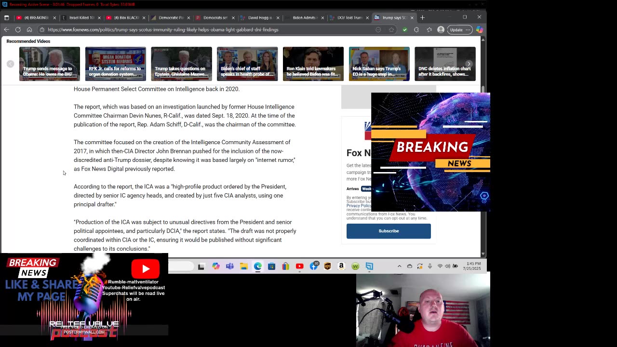Switch to the '(4) Bibi BLACK' tab

(x=126, y=18)
